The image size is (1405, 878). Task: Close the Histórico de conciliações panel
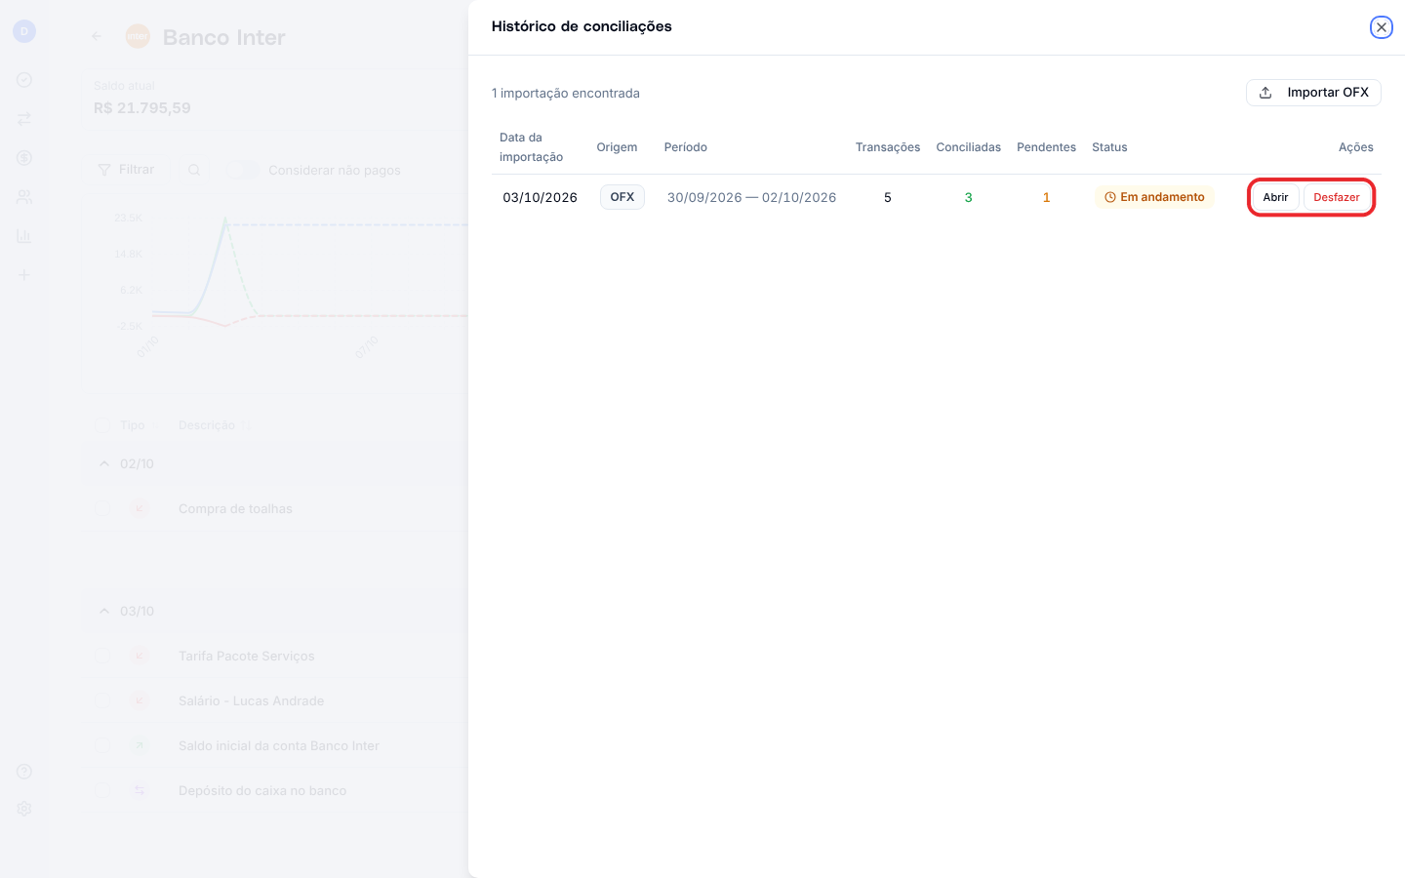(1381, 27)
